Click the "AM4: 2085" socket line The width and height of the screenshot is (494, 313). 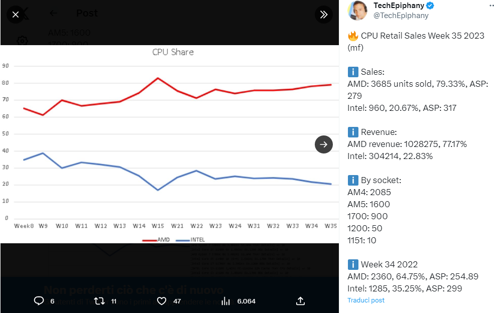pyautogui.click(x=369, y=193)
